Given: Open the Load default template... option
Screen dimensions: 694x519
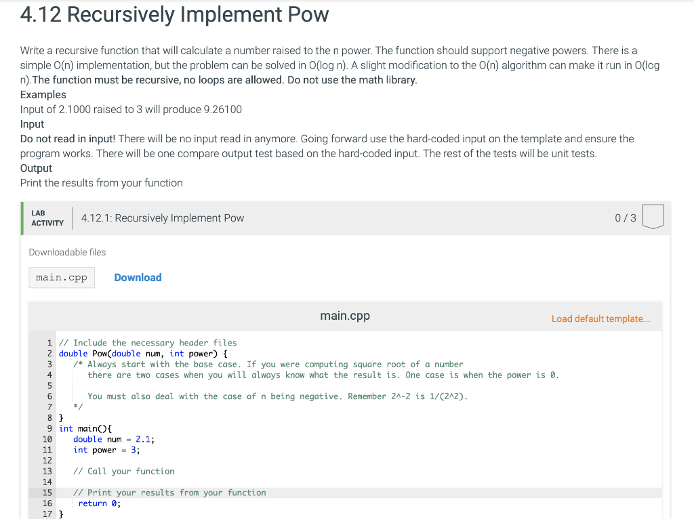Looking at the screenshot, I should 600,318.
